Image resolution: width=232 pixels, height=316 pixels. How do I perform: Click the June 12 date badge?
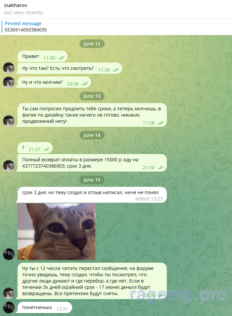point(92,44)
